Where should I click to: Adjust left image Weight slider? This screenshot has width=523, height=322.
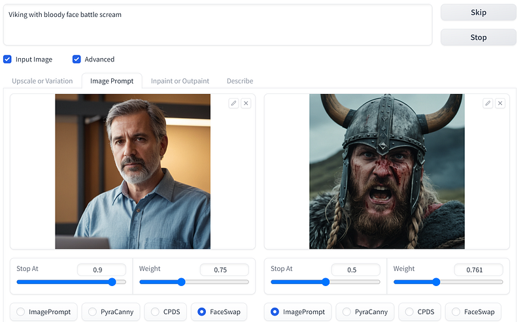pos(194,282)
